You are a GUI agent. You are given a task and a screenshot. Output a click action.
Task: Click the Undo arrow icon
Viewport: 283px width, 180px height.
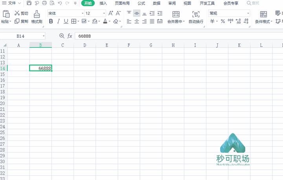click(x=60, y=3)
